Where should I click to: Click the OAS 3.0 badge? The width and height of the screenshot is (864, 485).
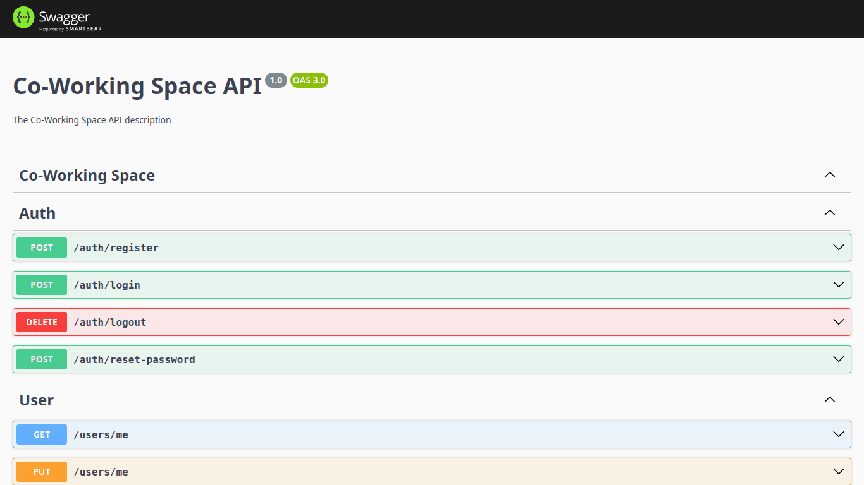point(309,80)
